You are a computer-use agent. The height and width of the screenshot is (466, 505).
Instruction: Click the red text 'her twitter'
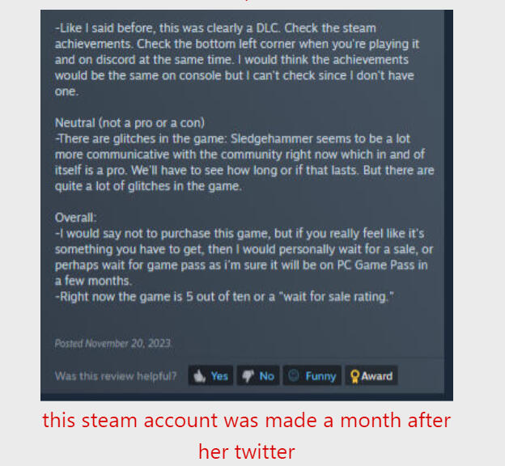246,451
